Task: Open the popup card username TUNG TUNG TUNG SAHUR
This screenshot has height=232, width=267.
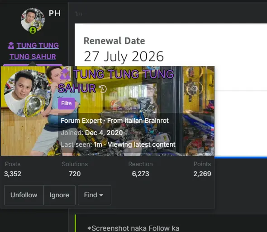Action: point(116,81)
